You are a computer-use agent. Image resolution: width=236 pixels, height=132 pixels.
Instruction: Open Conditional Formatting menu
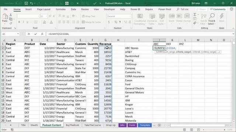pos(140,19)
